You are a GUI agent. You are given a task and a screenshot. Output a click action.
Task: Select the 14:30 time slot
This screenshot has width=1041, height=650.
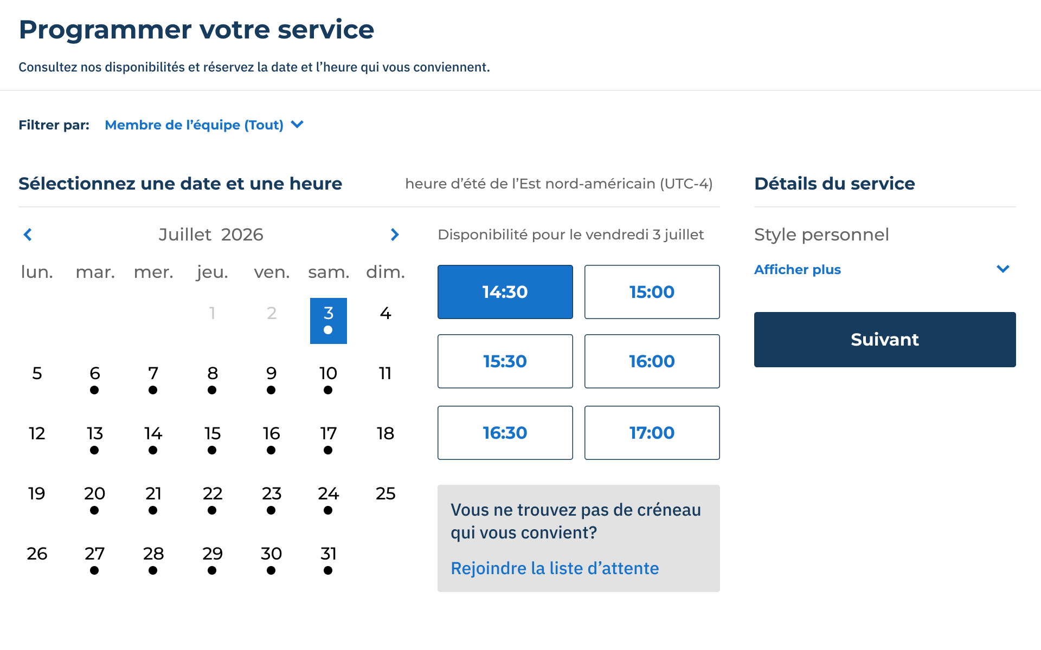tap(505, 292)
